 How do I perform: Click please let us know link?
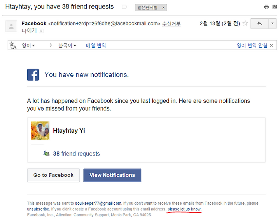point(184,209)
